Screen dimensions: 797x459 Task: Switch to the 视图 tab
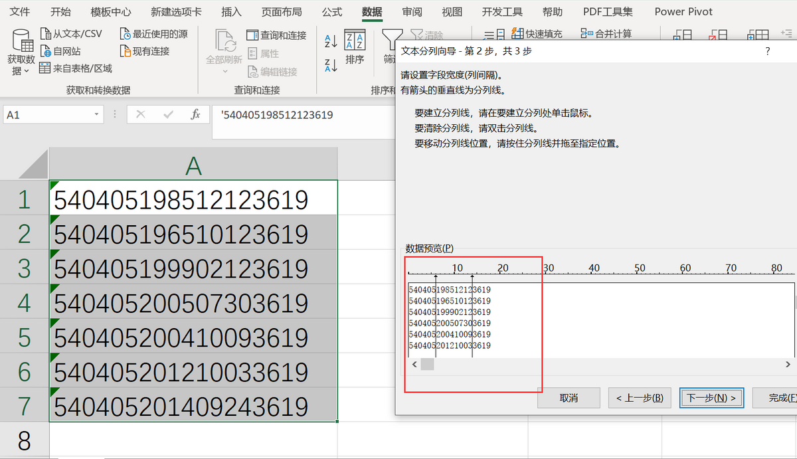452,12
